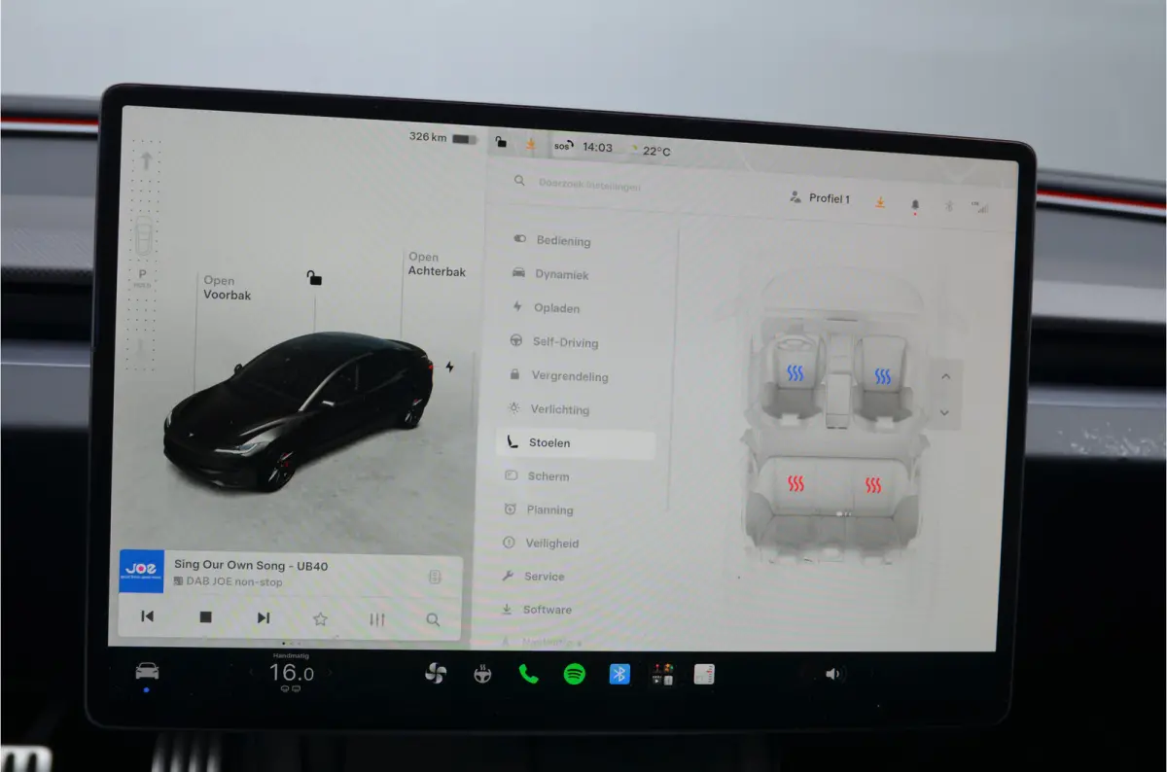Tap the volume speaker icon
This screenshot has width=1167, height=772.
click(x=833, y=673)
